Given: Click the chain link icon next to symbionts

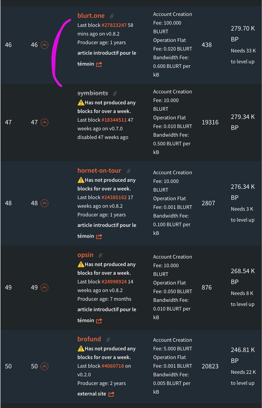Looking at the screenshot, I should pos(115,94).
